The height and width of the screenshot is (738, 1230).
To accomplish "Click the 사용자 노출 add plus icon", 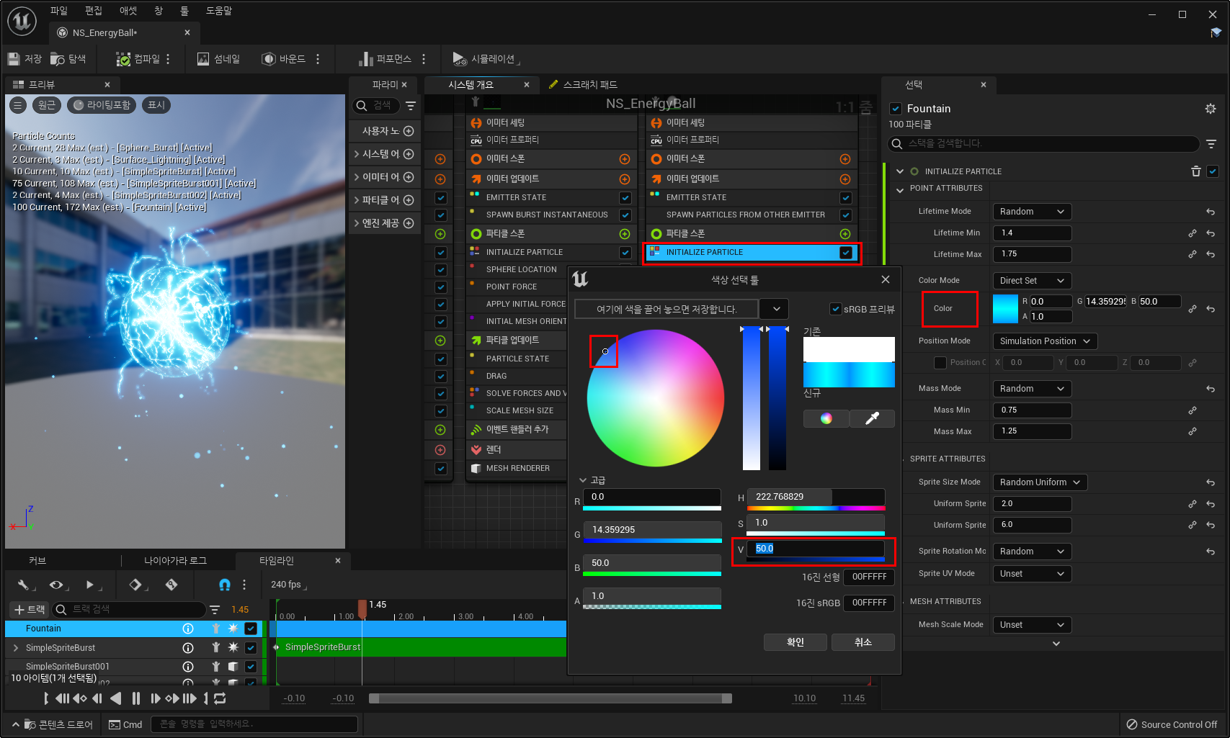I will tap(409, 131).
